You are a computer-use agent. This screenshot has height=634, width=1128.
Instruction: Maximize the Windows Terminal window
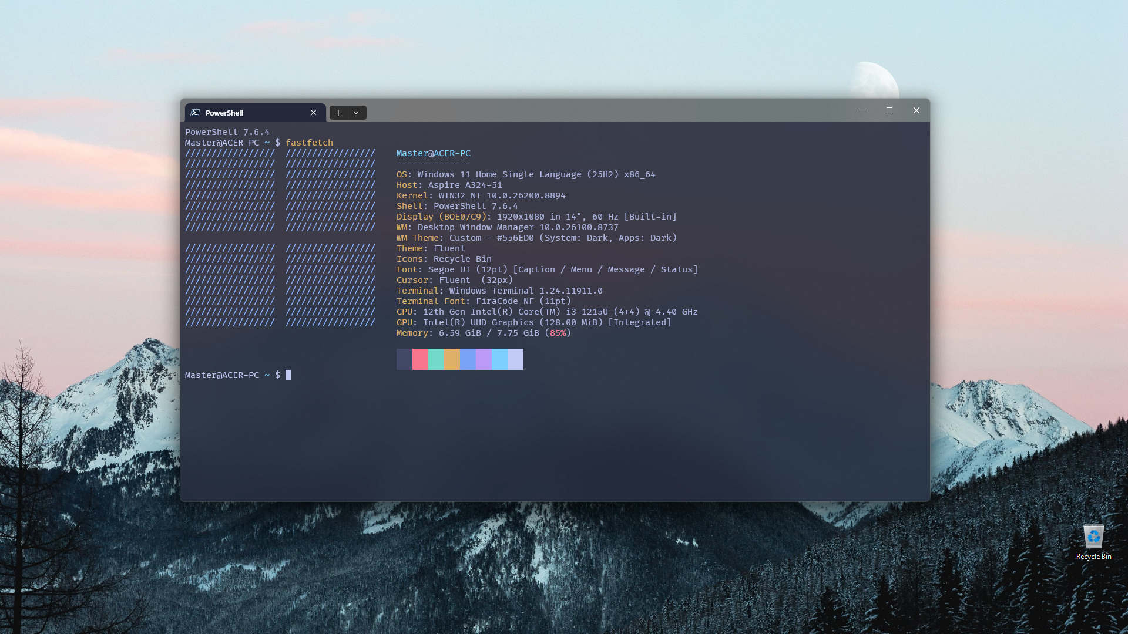coord(889,110)
